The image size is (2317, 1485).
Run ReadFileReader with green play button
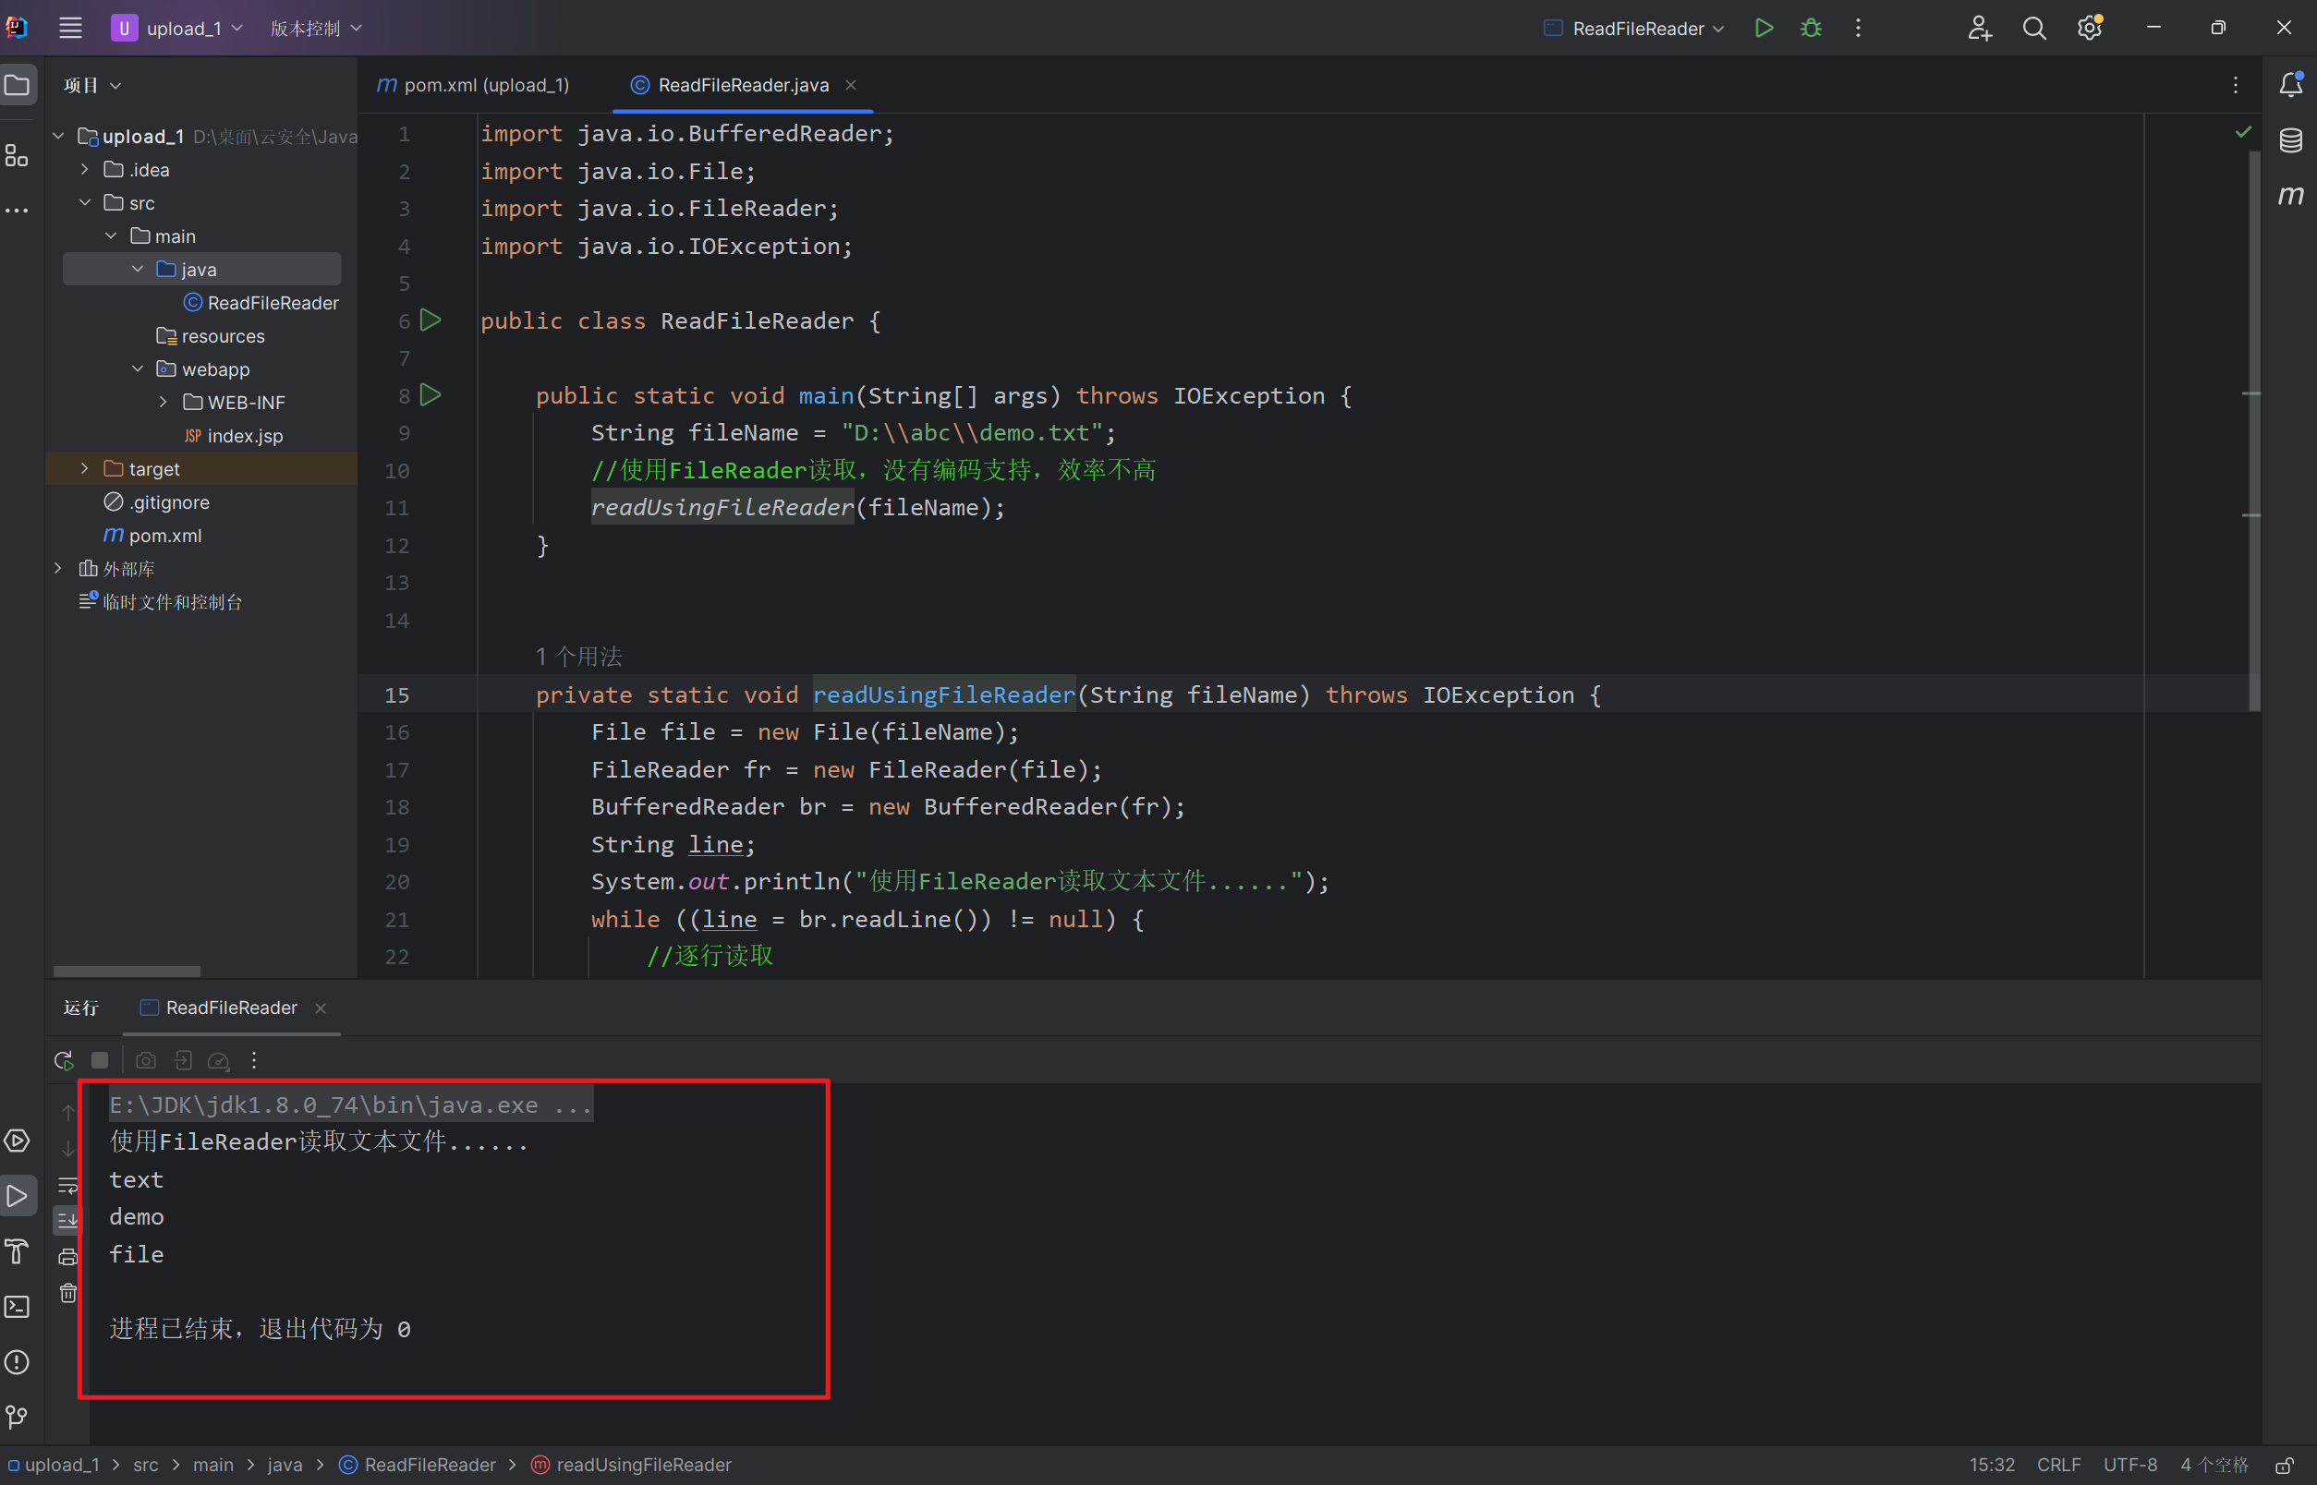pyautogui.click(x=1764, y=28)
